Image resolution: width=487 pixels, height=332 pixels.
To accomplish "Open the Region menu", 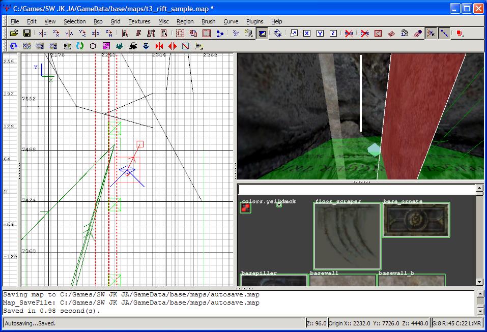I will click(x=185, y=21).
